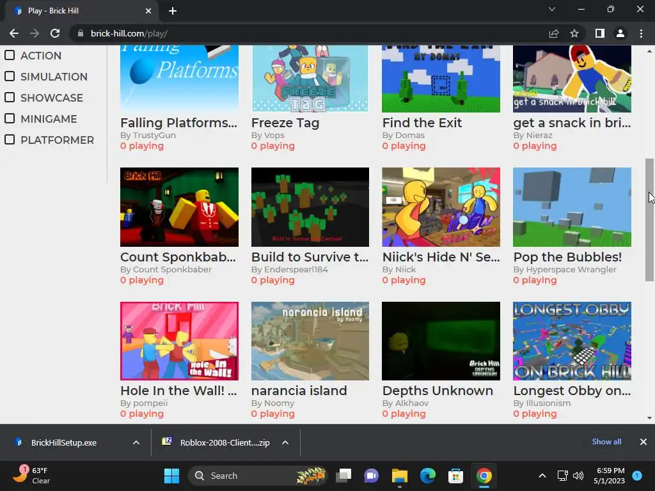Check the ACTION genre filter
Image resolution: width=655 pixels, height=491 pixels.
click(x=10, y=55)
